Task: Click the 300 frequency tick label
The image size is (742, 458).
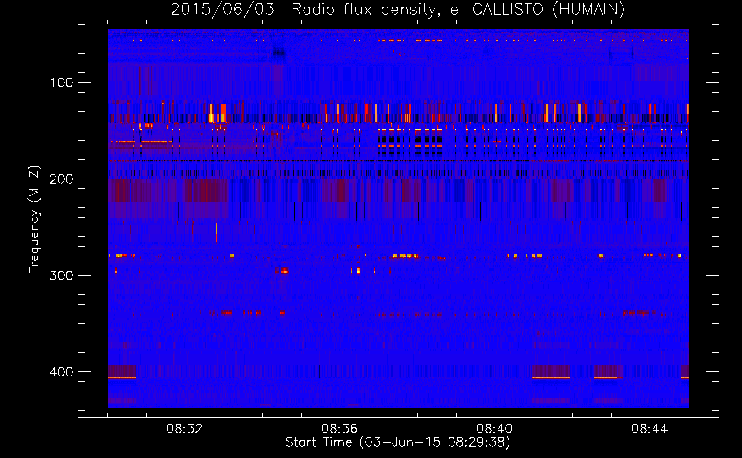Action: click(61, 275)
